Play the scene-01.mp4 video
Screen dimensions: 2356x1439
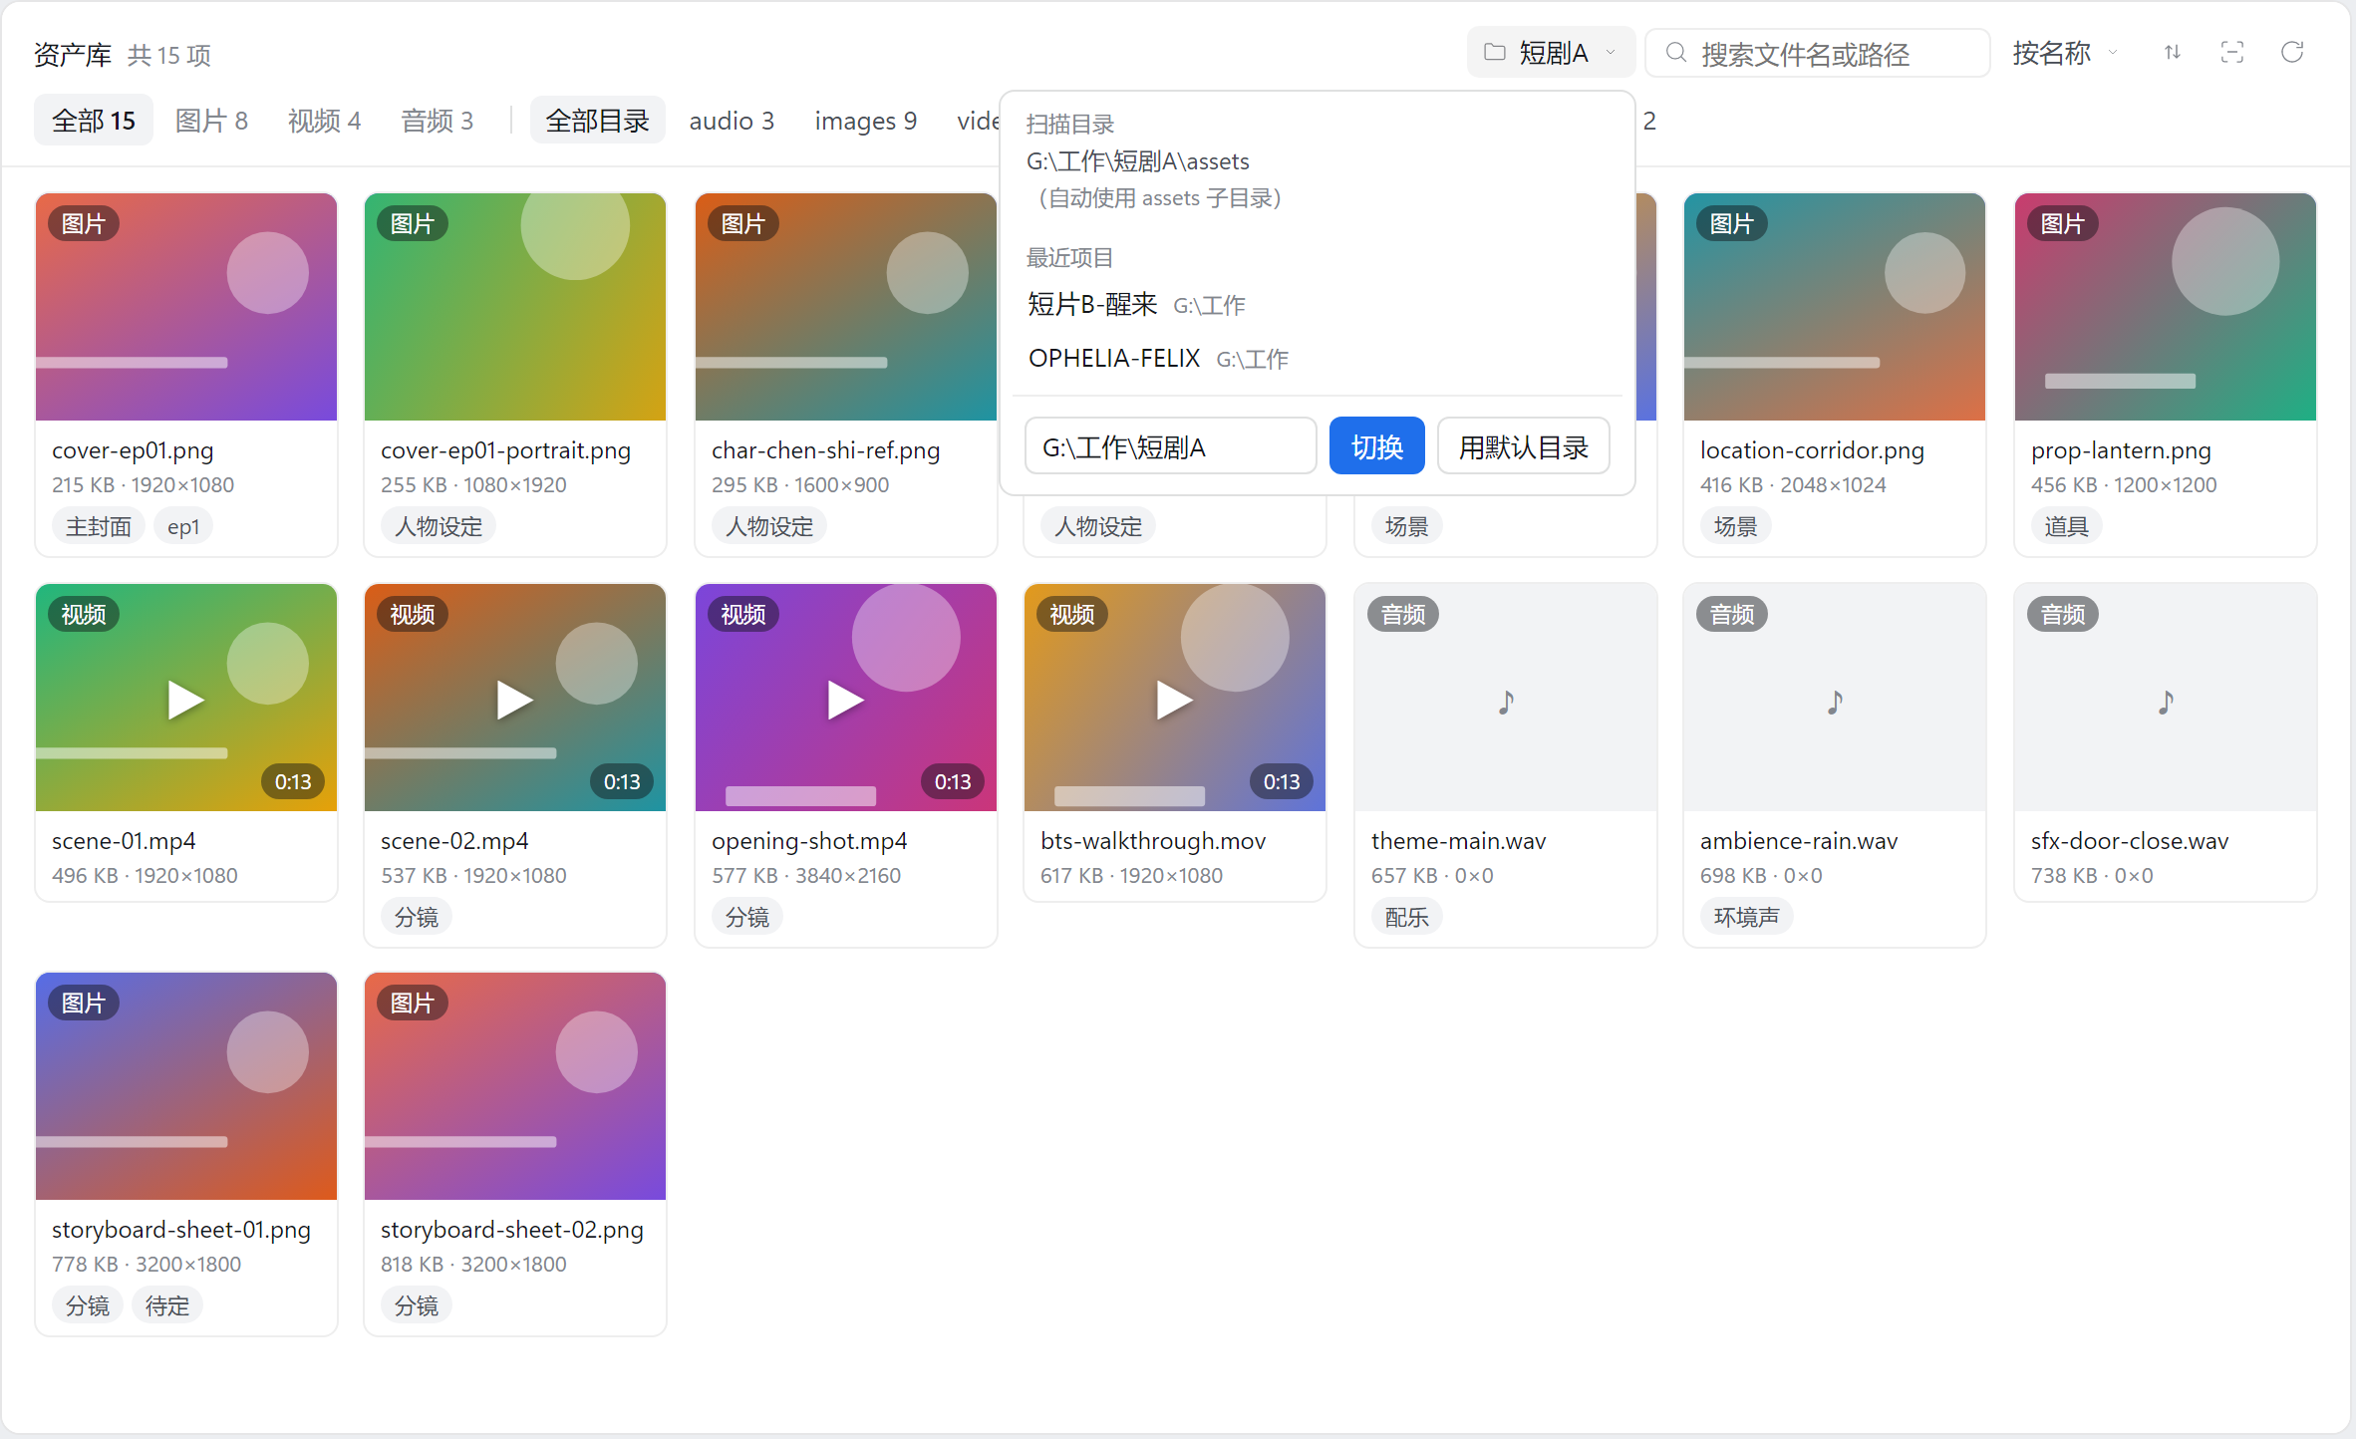[185, 700]
